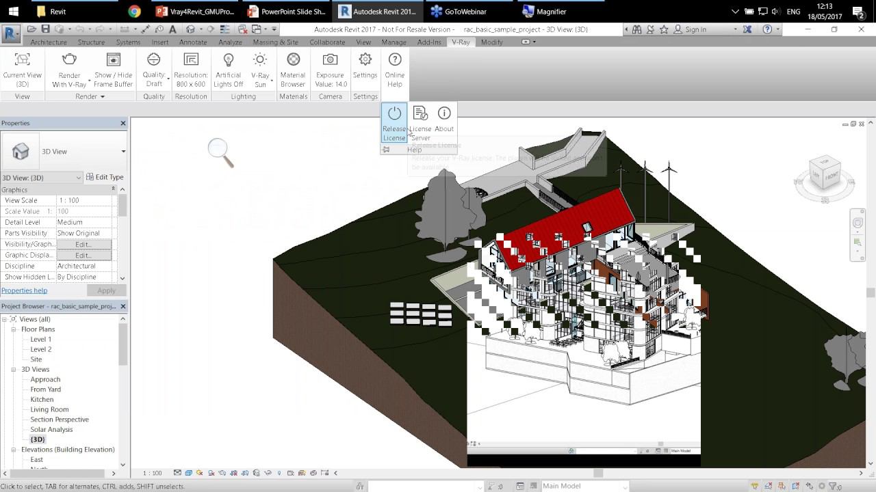Toggle Artificial Lights Off button
The image size is (876, 492).
228,61
